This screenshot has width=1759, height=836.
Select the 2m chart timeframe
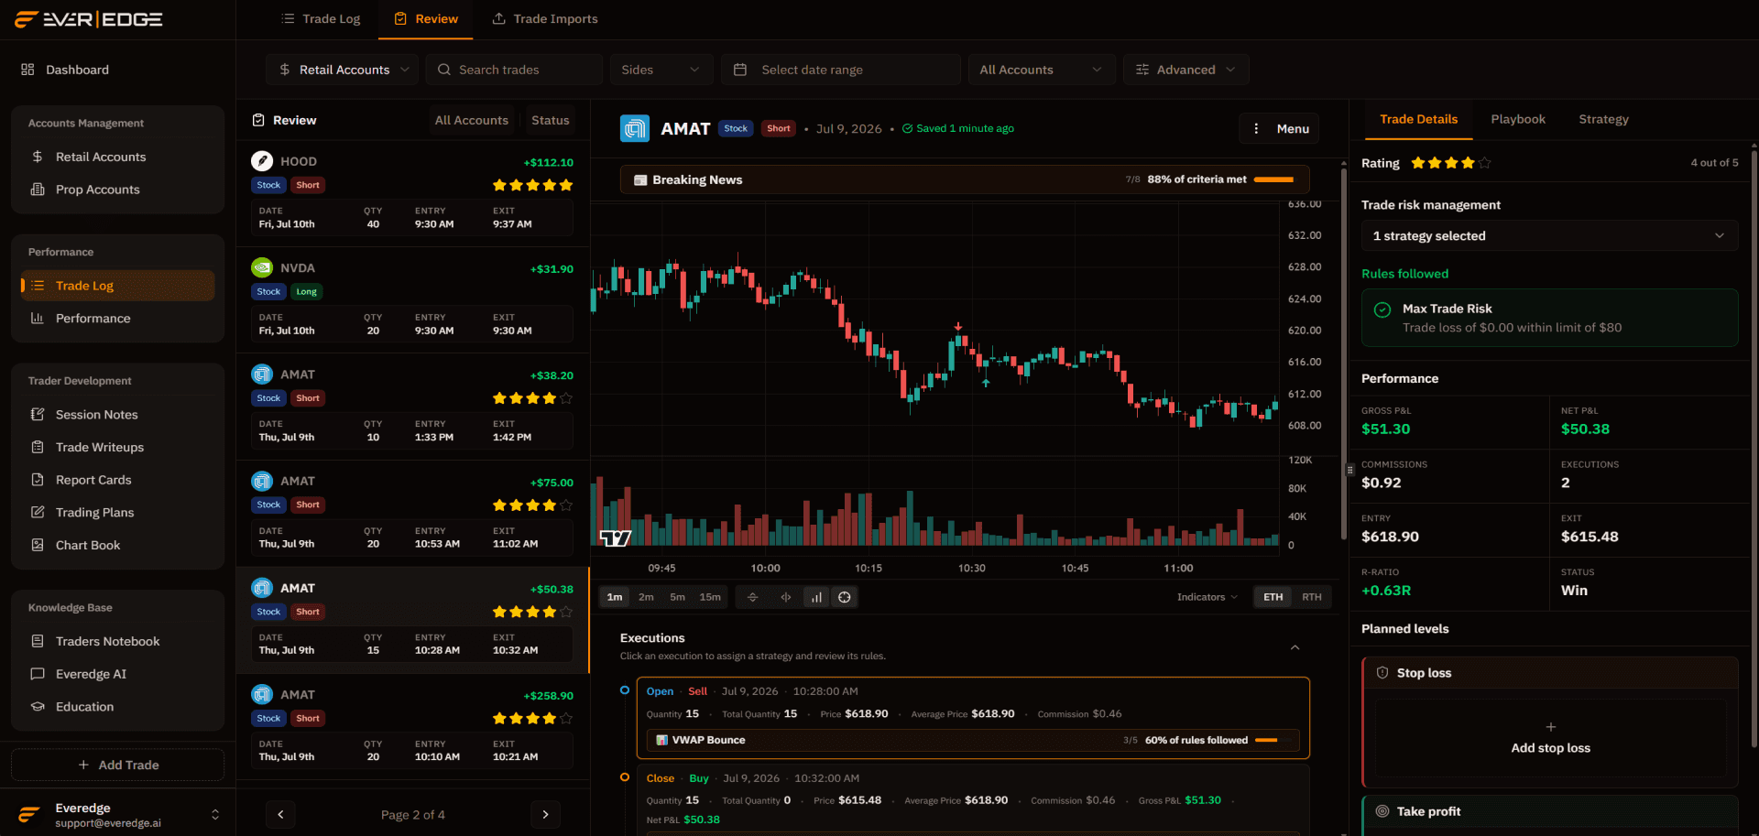(646, 597)
